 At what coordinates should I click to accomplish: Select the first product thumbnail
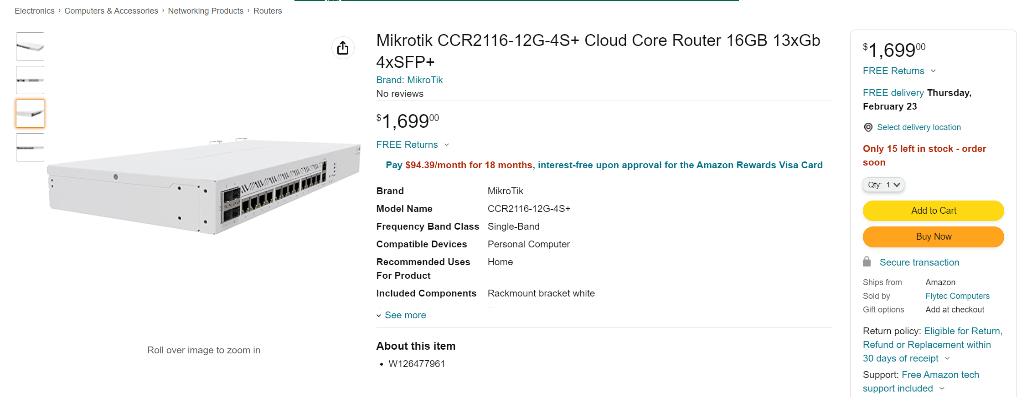[x=30, y=46]
